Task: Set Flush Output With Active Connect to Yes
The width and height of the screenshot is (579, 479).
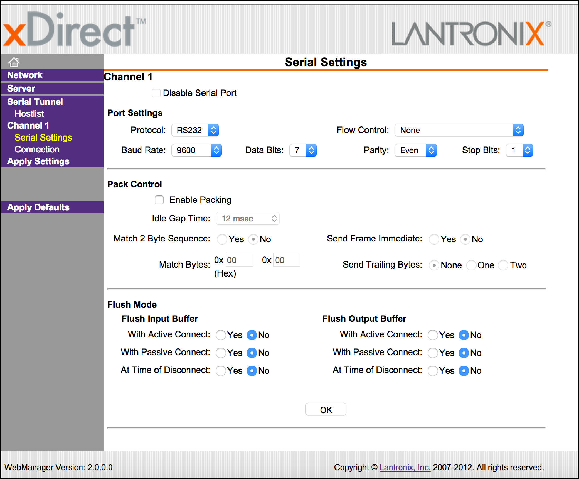Action: point(433,335)
